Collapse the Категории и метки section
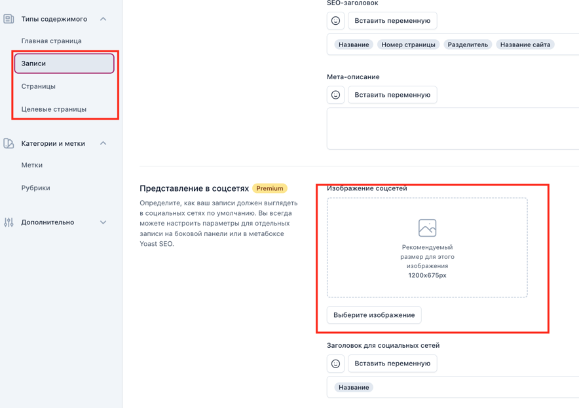 tap(103, 143)
